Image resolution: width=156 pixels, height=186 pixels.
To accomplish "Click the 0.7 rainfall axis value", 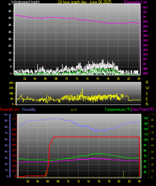I will tap(14, 140).
